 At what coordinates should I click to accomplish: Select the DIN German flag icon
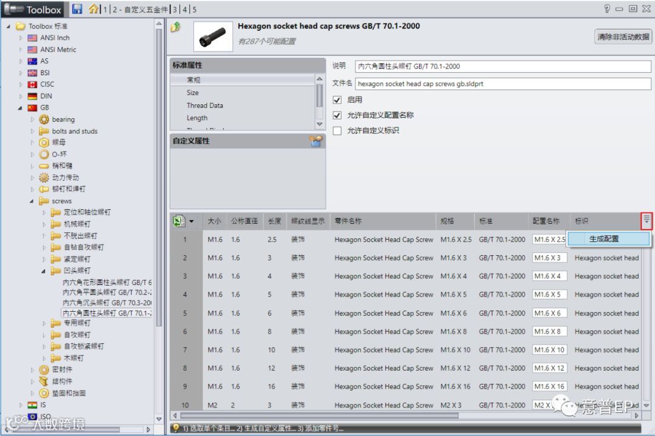tap(32, 96)
